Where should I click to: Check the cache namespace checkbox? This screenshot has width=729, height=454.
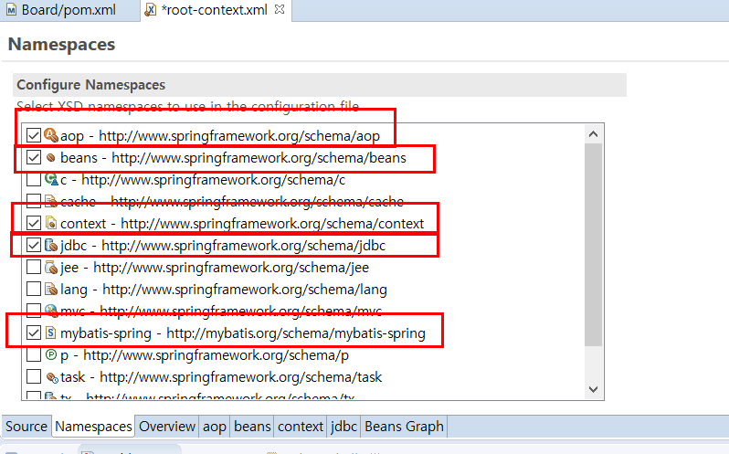pos(34,201)
